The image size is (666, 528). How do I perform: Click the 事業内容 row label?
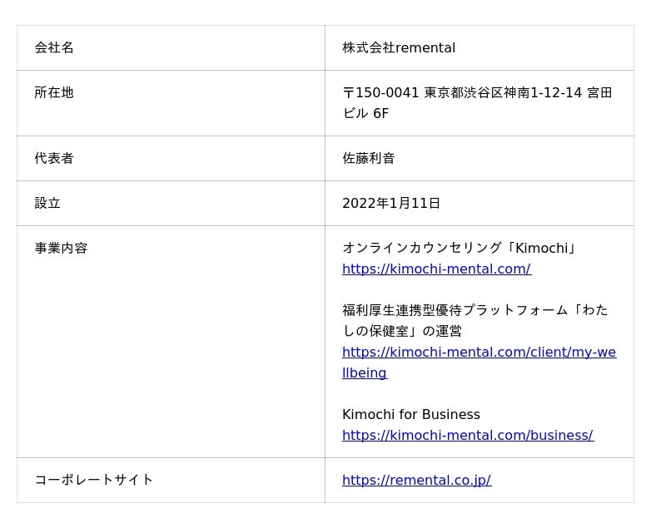click(x=61, y=248)
